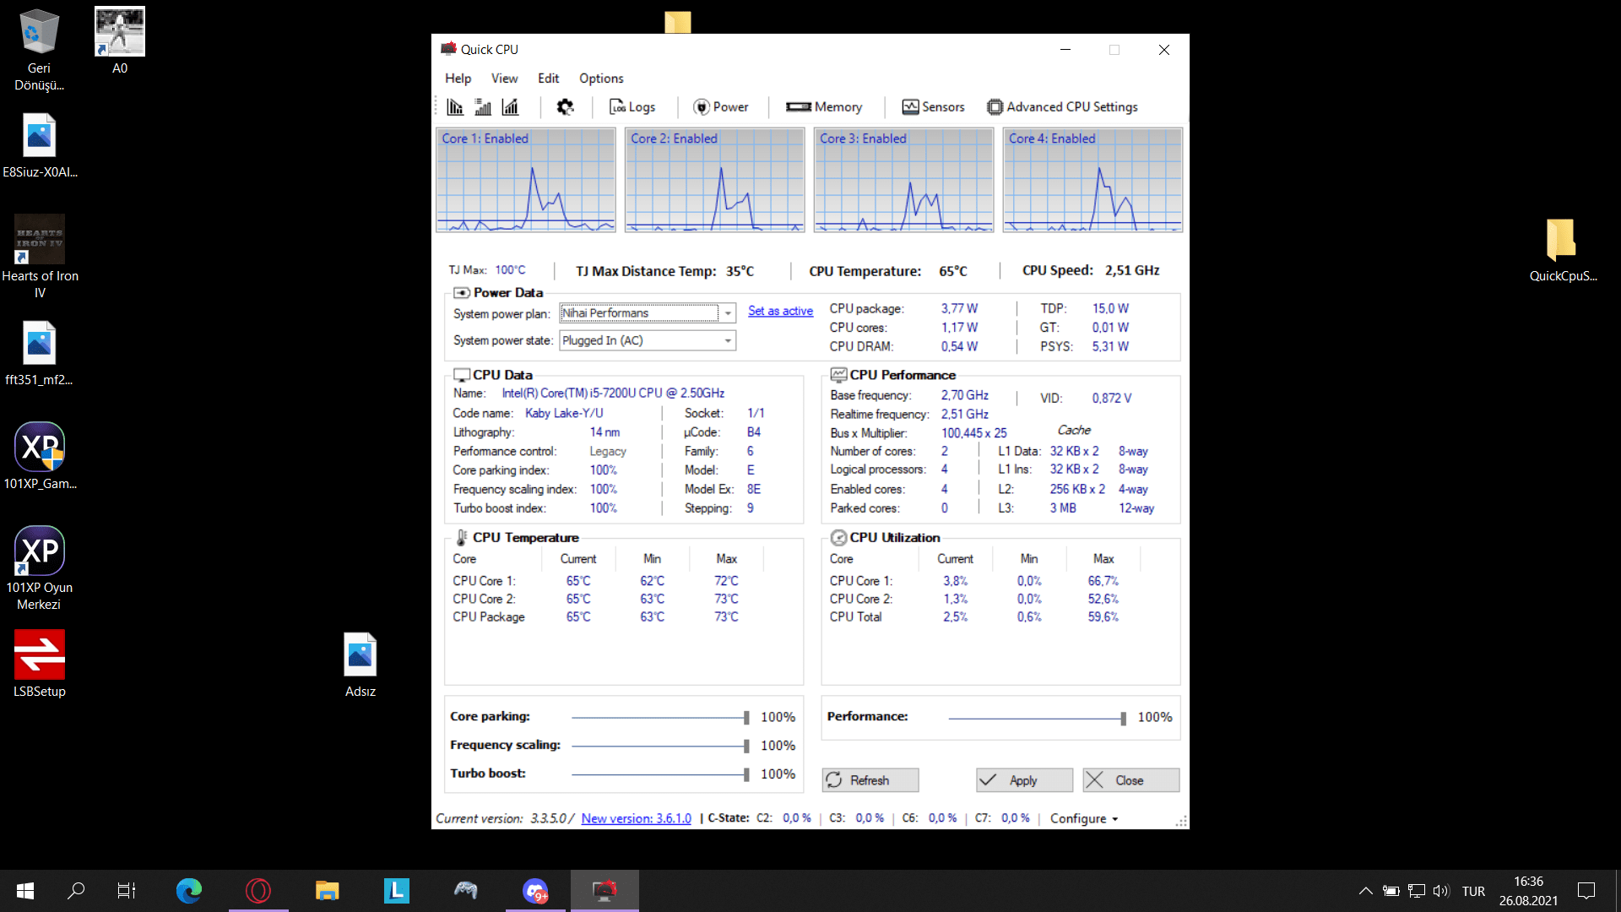Click the 'Kaby Lake-Y/U' code name value
The height and width of the screenshot is (912, 1621).
click(x=564, y=413)
